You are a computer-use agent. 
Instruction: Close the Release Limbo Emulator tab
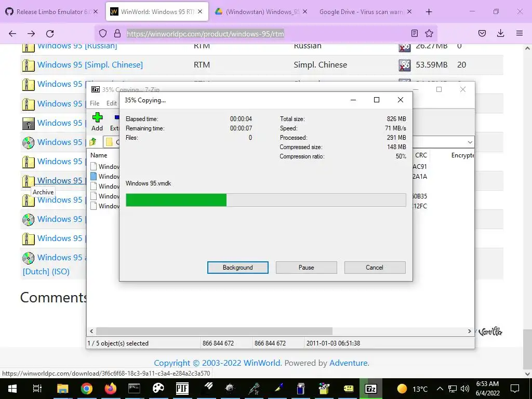[x=96, y=11]
